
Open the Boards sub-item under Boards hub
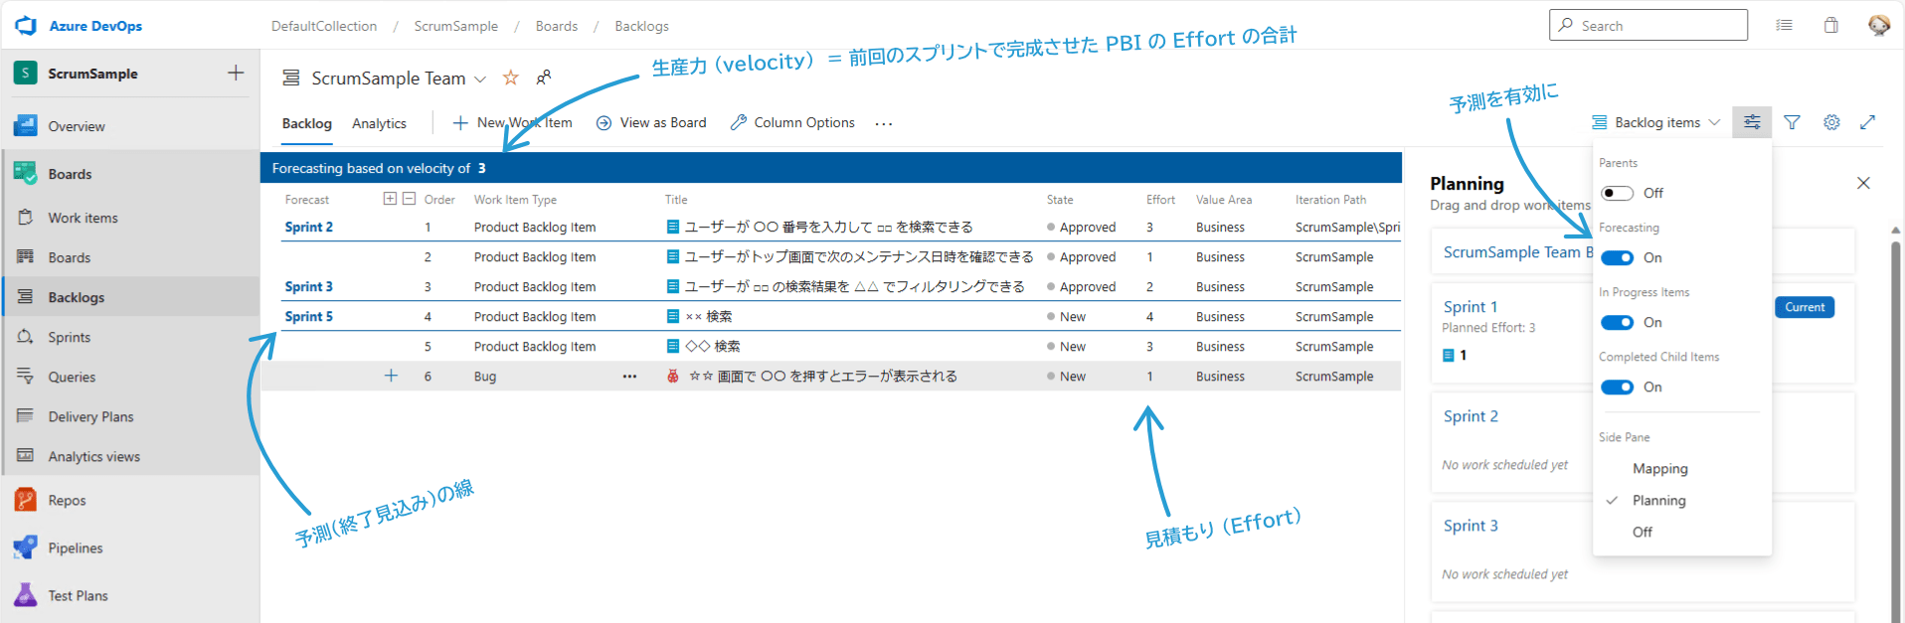[x=70, y=257]
